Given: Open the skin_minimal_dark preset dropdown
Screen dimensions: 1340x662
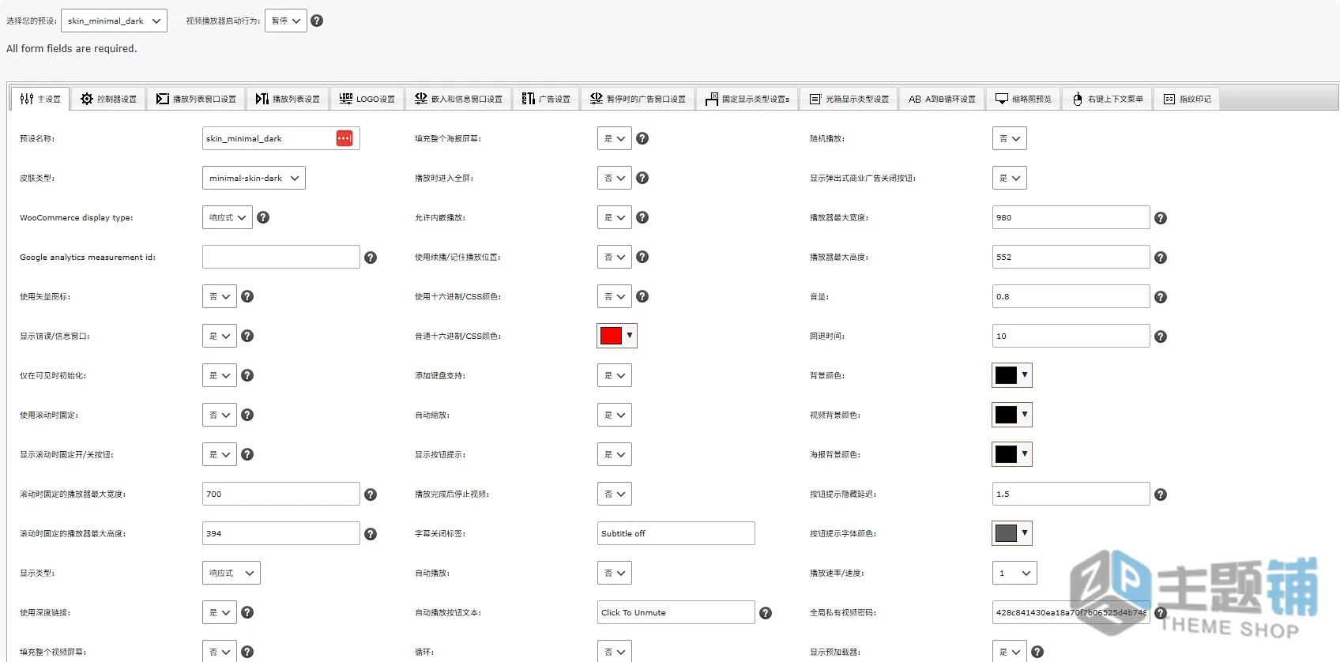Looking at the screenshot, I should pos(114,21).
